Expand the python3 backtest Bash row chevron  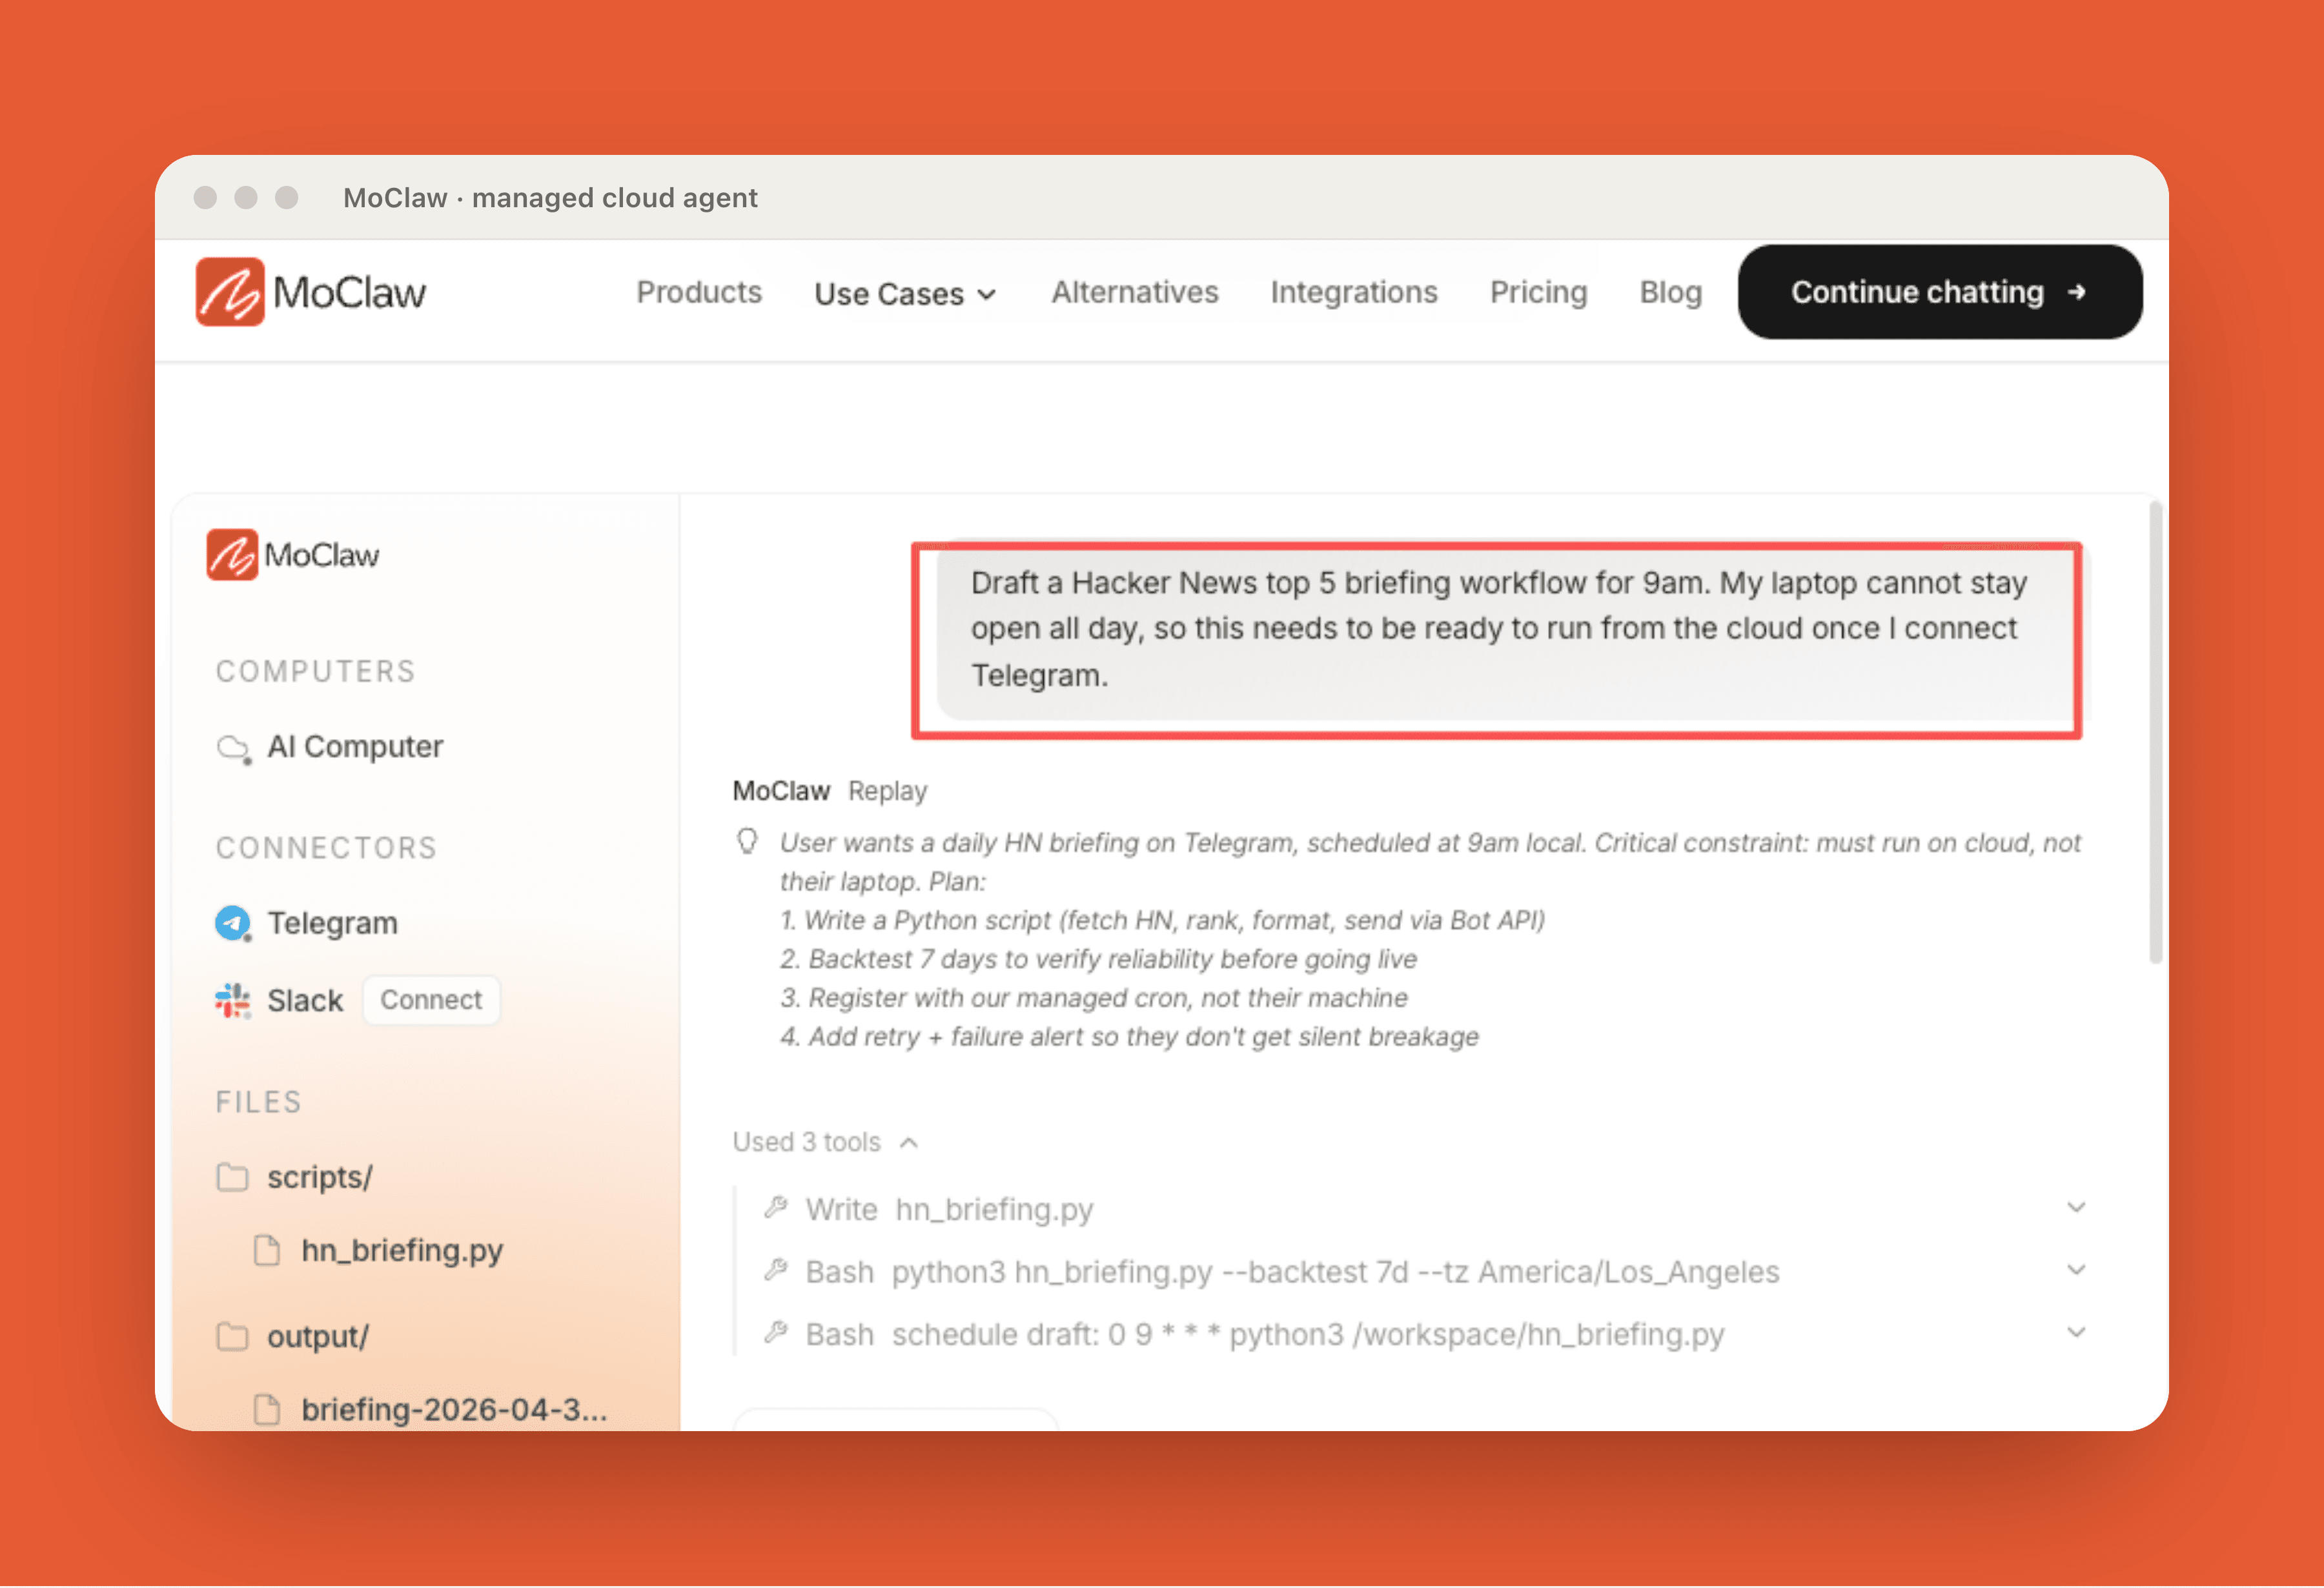(x=2077, y=1270)
